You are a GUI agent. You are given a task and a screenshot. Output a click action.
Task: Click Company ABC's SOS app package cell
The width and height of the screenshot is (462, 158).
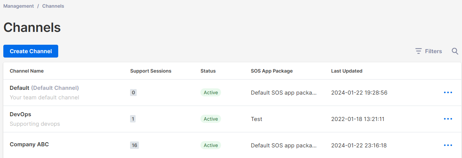(284, 146)
